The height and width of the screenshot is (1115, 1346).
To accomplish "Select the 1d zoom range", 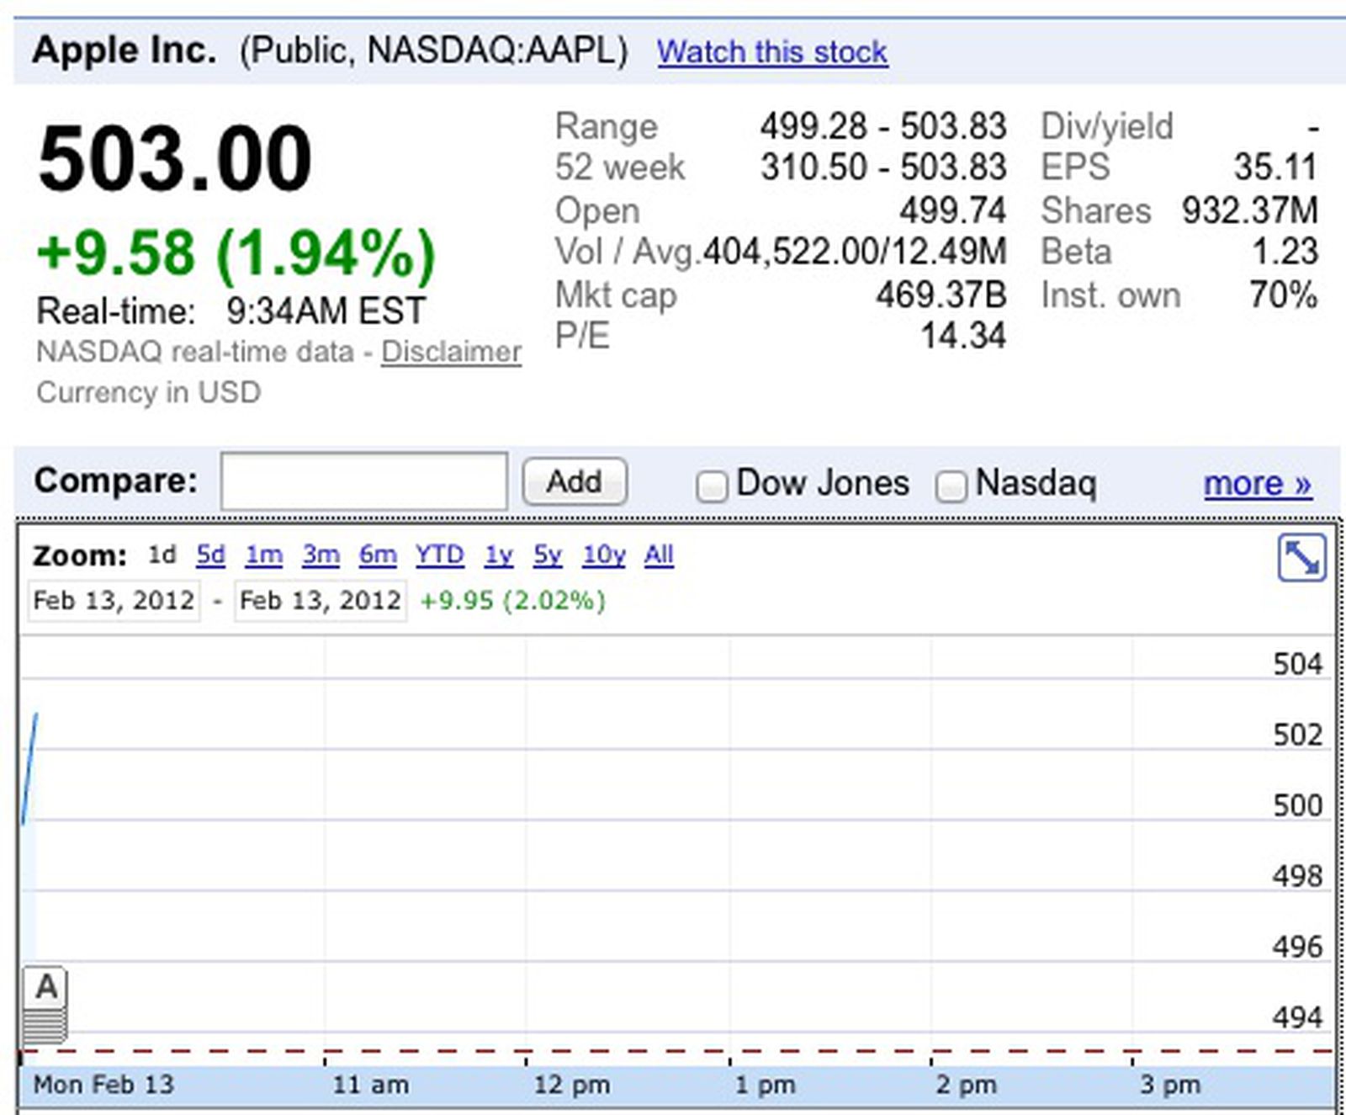I will point(162,555).
